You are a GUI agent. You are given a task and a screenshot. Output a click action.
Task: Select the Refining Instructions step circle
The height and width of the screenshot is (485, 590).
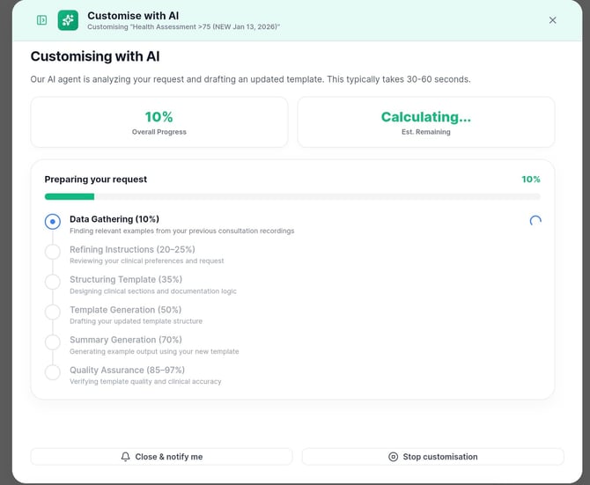[53, 252]
